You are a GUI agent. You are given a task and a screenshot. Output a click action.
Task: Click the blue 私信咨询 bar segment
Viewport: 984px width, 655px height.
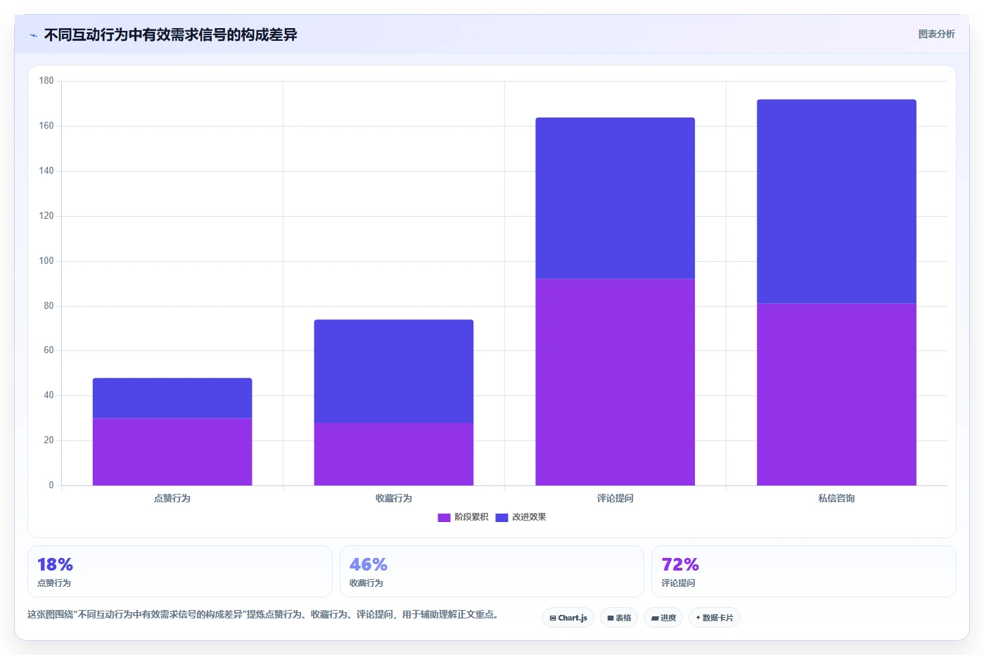[837, 202]
